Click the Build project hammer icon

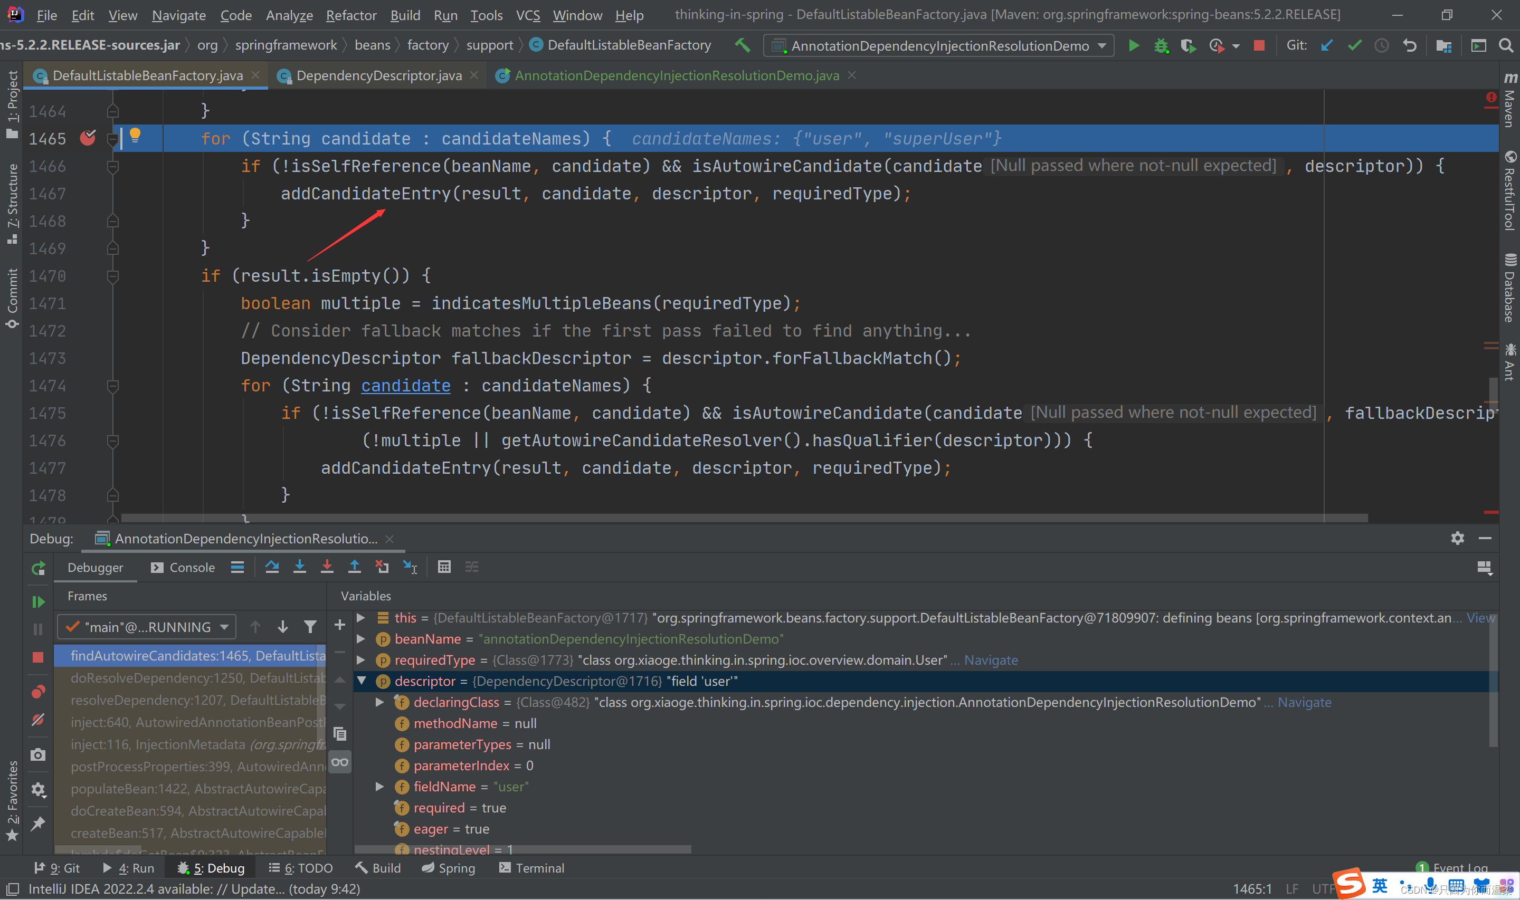click(x=743, y=45)
